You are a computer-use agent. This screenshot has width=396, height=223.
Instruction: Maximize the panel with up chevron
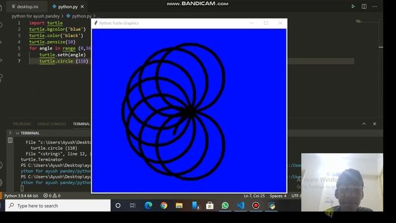(364, 124)
